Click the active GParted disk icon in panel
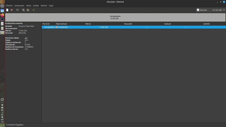This screenshot has width=226, height=127. (2, 33)
